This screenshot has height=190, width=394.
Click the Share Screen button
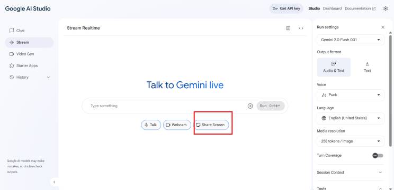pos(211,125)
